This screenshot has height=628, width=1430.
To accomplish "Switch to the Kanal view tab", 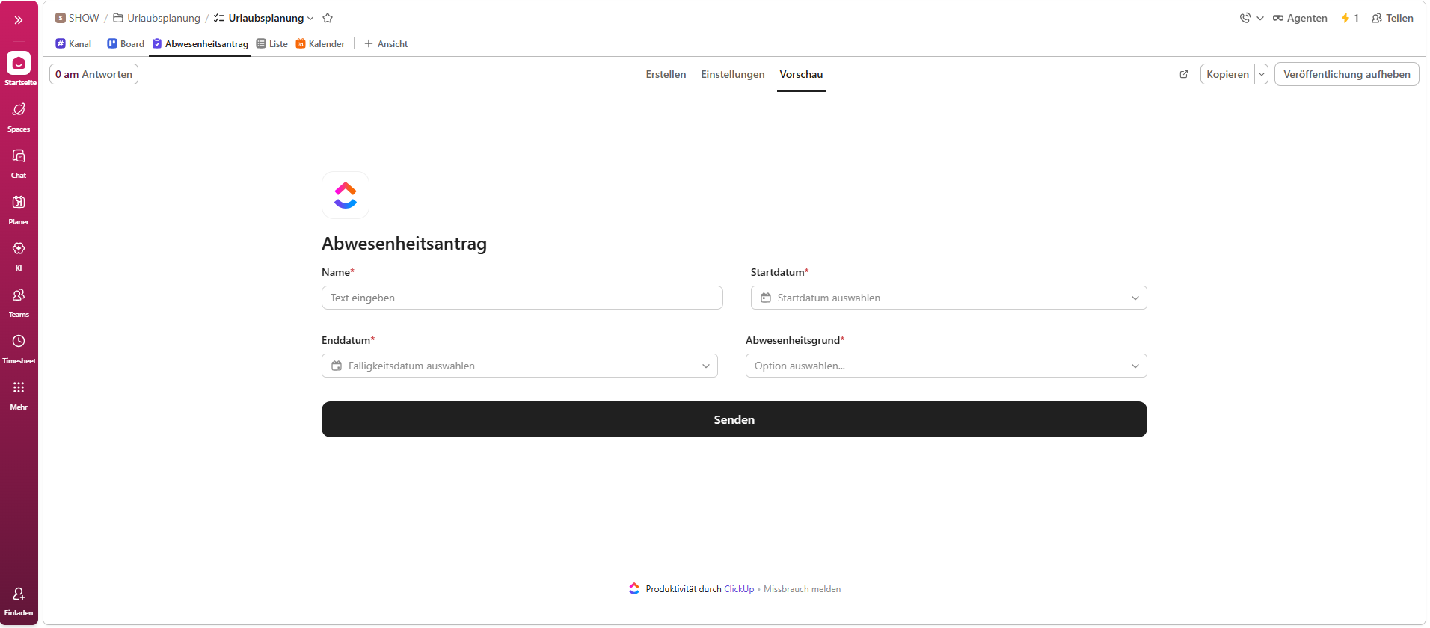I will pos(73,44).
